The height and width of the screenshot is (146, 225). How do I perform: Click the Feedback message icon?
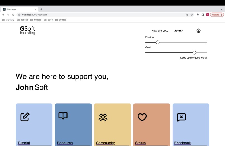181,117
